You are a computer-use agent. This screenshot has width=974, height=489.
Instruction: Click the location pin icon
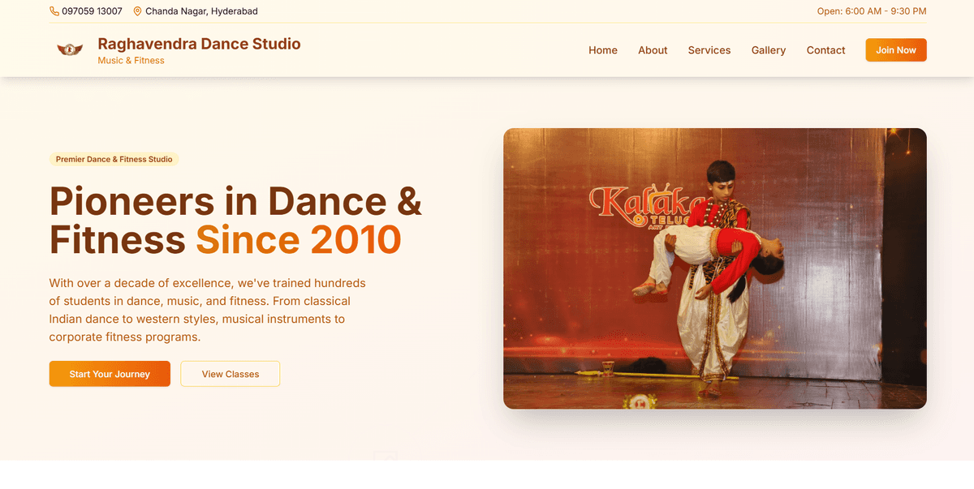(x=137, y=11)
